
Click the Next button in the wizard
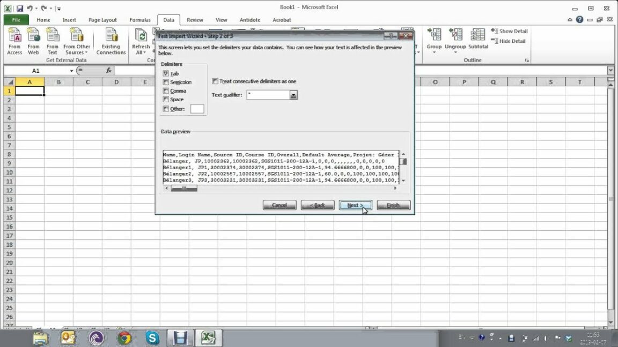pos(355,205)
